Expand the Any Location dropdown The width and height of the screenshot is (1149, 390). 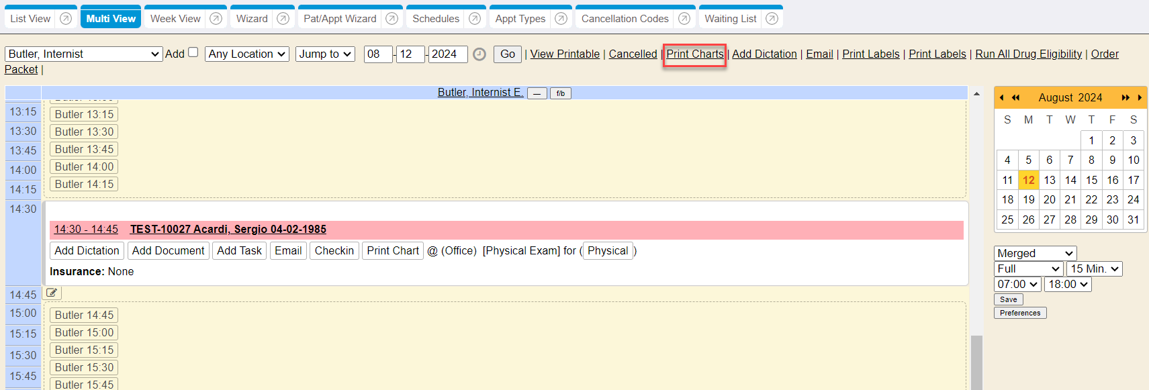(247, 54)
